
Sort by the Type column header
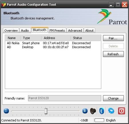tap(31, 38)
